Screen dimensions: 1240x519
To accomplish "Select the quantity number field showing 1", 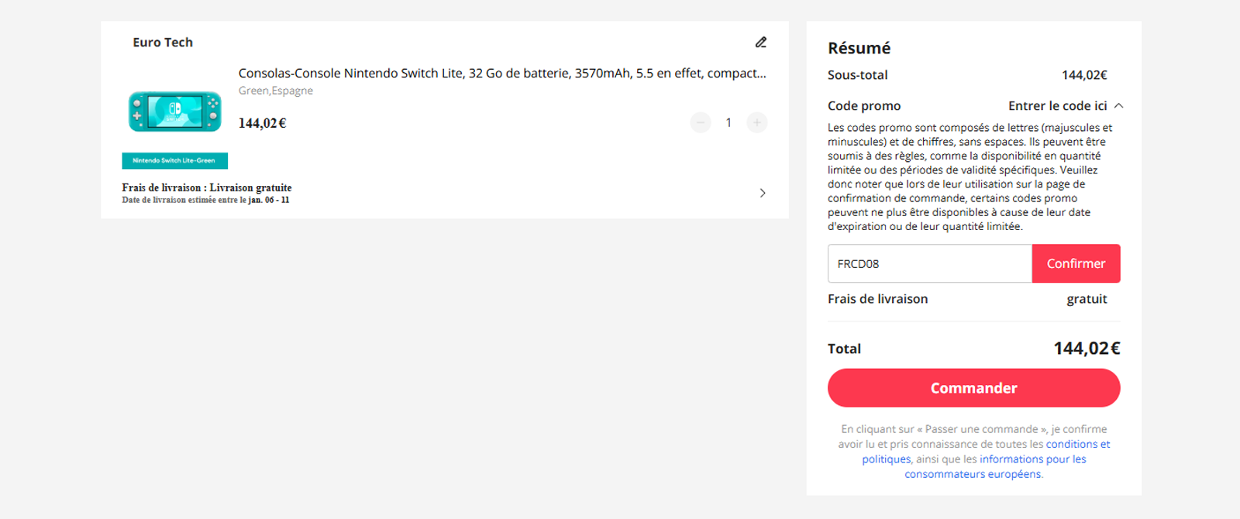I will [728, 122].
